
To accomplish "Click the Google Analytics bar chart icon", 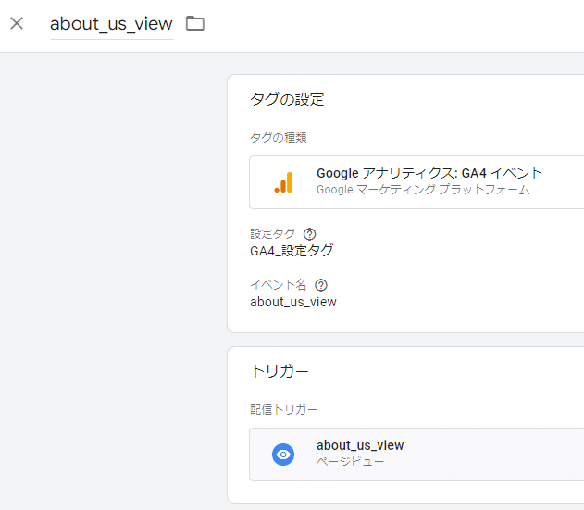I will [x=284, y=182].
